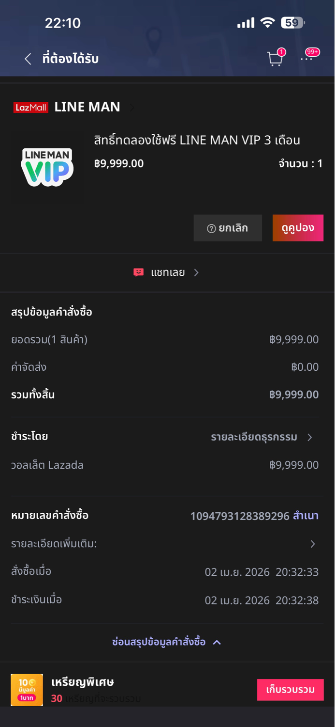The height and width of the screenshot is (727, 335).
Task: Tap the help icon beside ยกเลิก
Action: 211,228
